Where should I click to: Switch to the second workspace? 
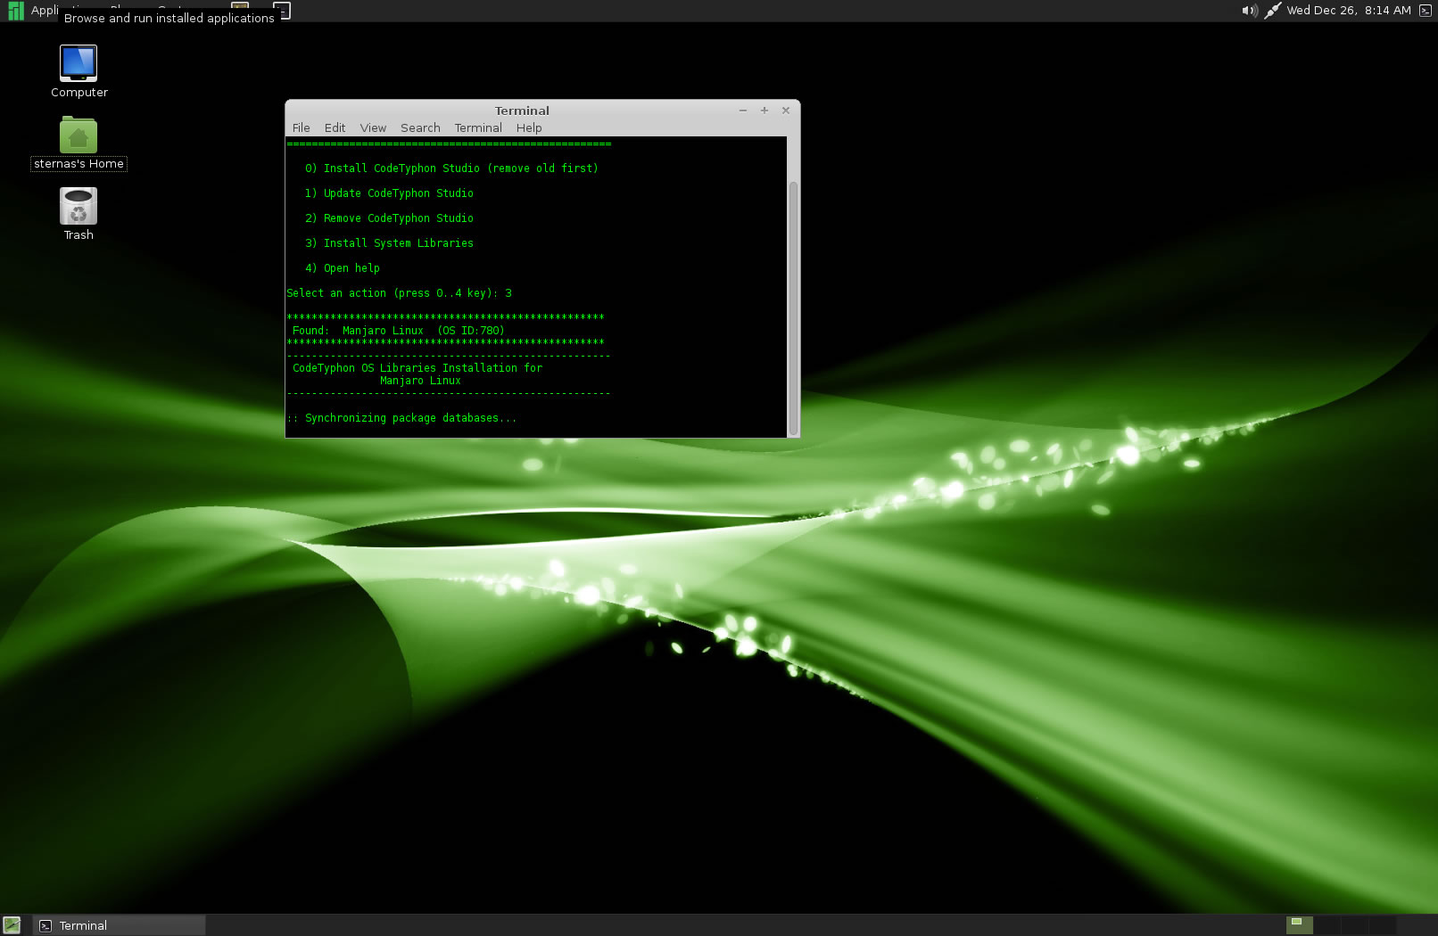[1326, 924]
